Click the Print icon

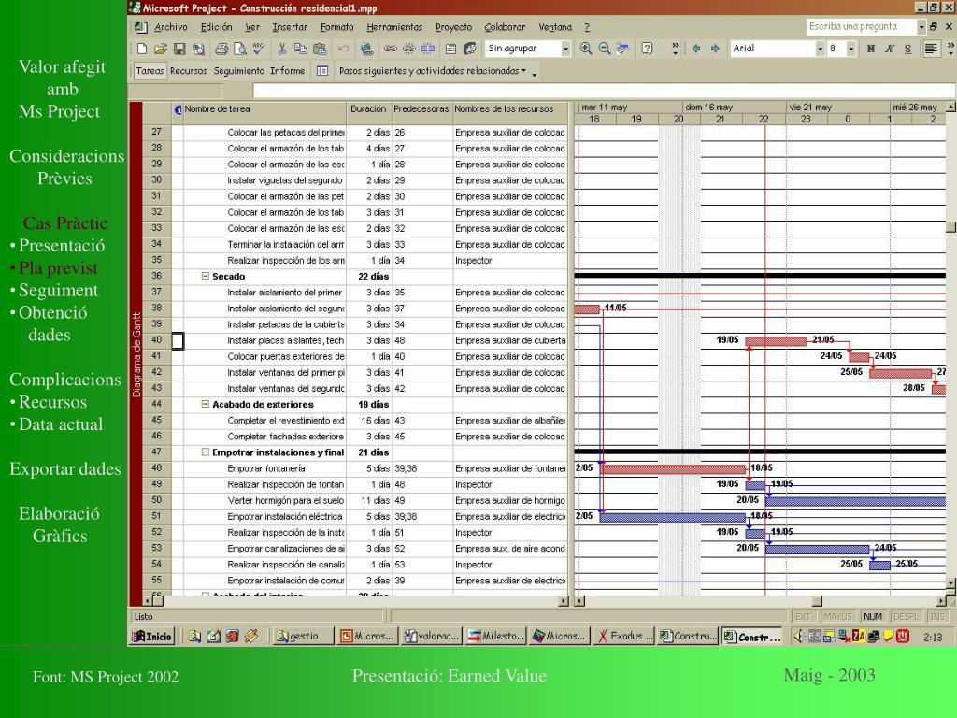tap(221, 49)
